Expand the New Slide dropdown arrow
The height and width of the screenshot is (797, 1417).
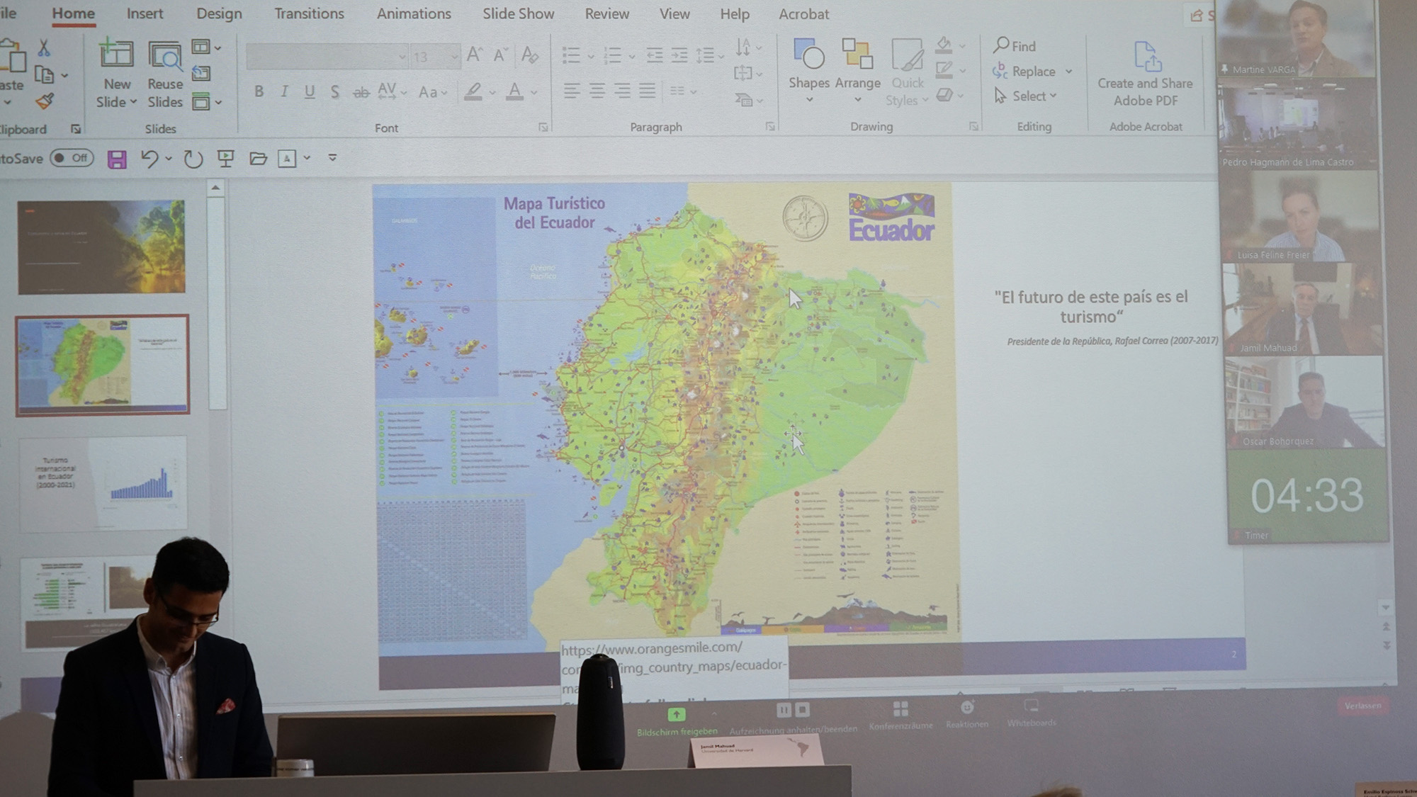click(x=132, y=102)
